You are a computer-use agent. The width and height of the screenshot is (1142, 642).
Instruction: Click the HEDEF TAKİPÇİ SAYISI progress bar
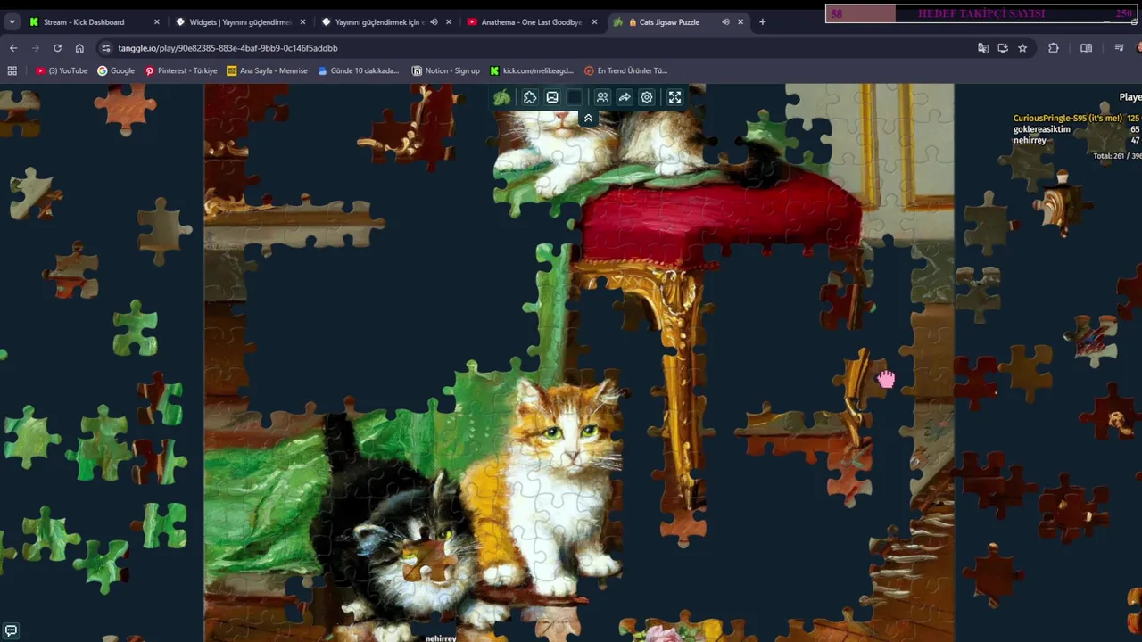(981, 13)
